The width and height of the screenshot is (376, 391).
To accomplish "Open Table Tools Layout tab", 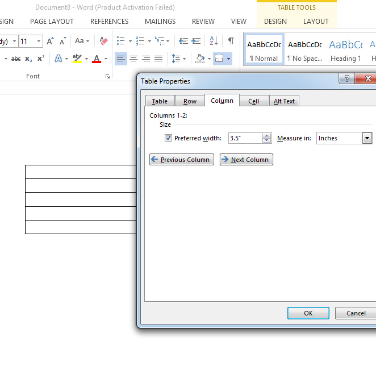I will (x=316, y=22).
